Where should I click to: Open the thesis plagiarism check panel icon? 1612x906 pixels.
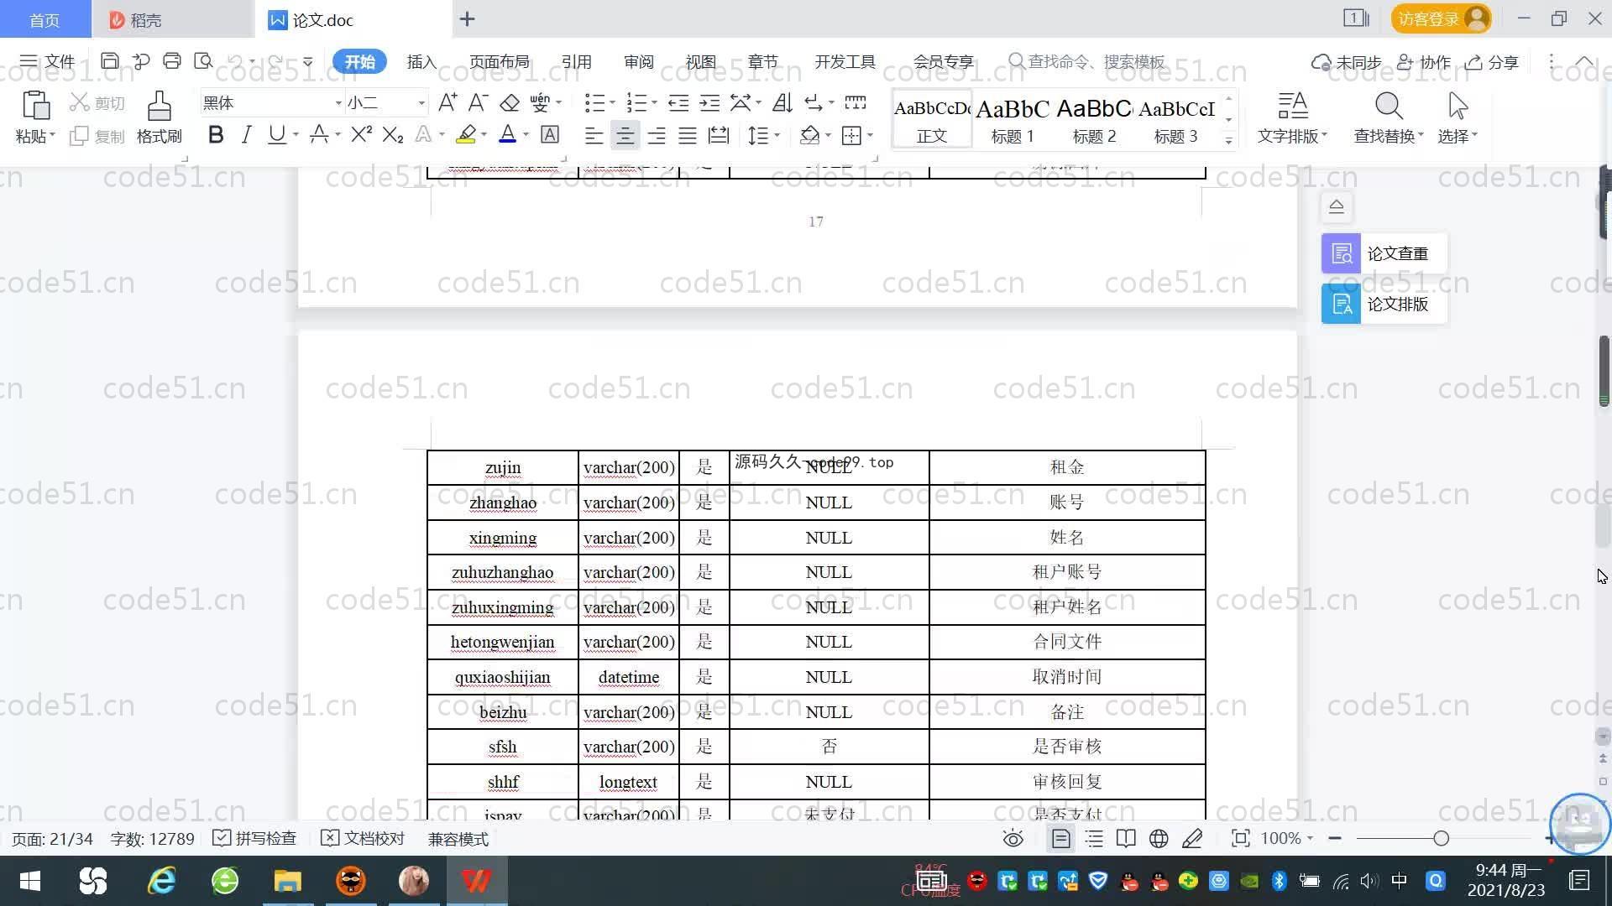(1341, 253)
